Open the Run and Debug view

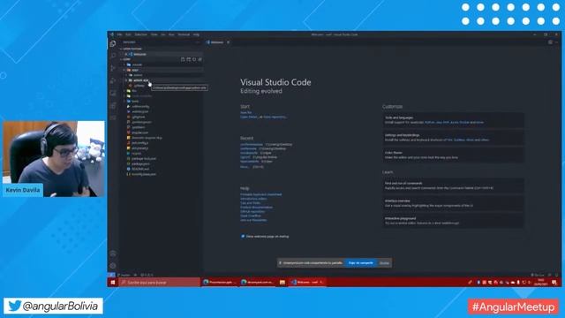(113, 80)
